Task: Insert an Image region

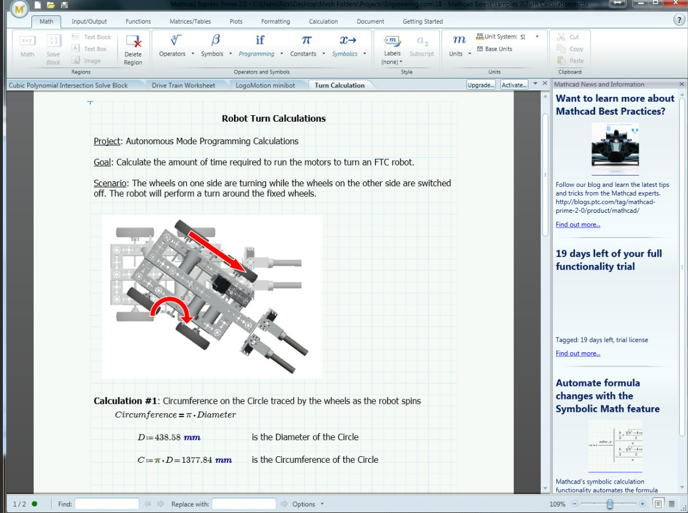Action: pyautogui.click(x=86, y=60)
